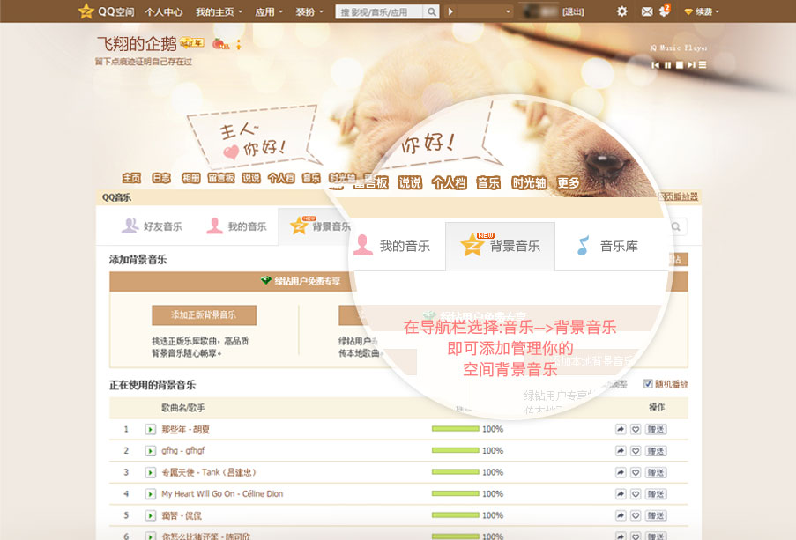The width and height of the screenshot is (796, 540).
Task: Click 退出 logout link
Action: (x=573, y=11)
